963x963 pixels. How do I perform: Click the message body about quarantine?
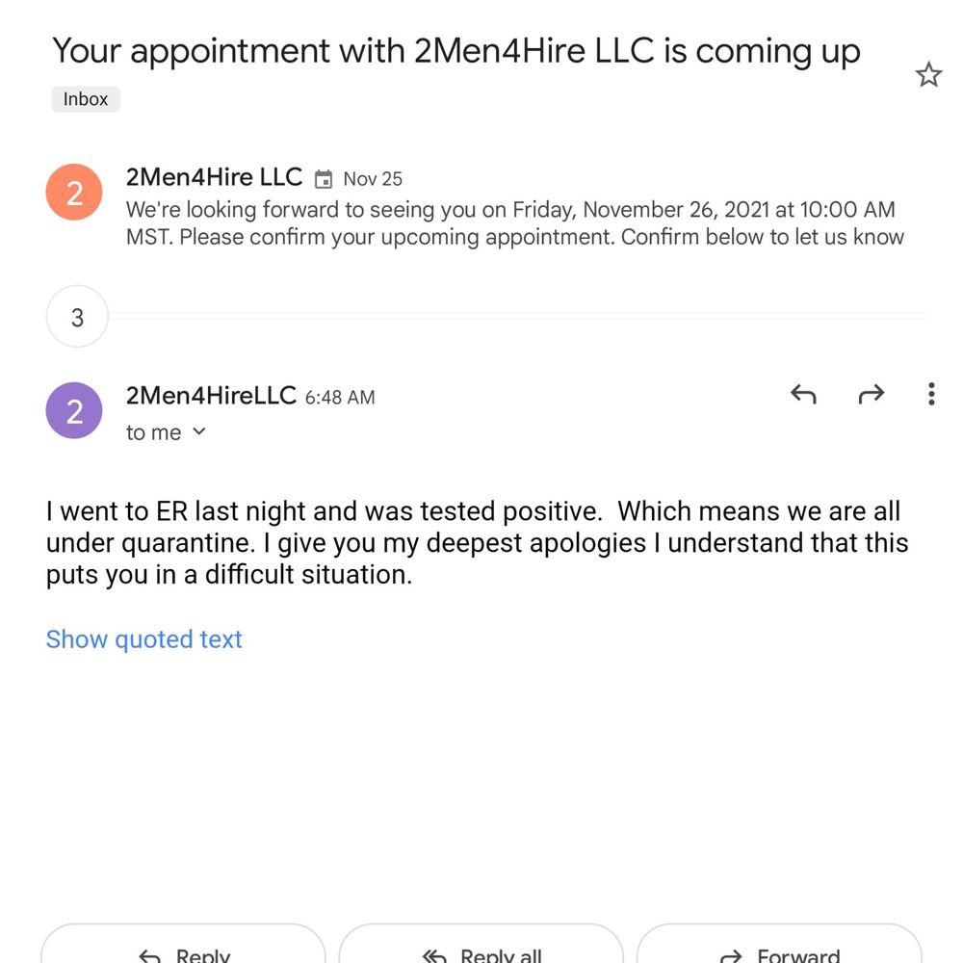tap(478, 543)
